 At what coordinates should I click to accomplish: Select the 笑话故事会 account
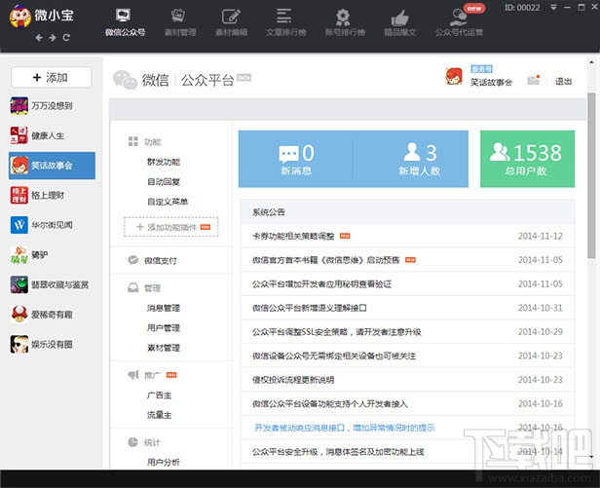52,166
